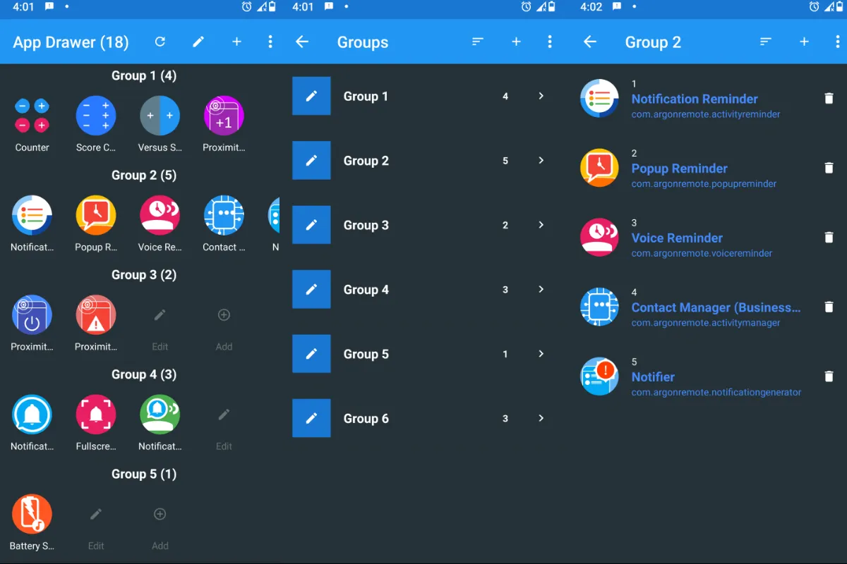Remove Contact Manager from Group 2

click(x=829, y=307)
